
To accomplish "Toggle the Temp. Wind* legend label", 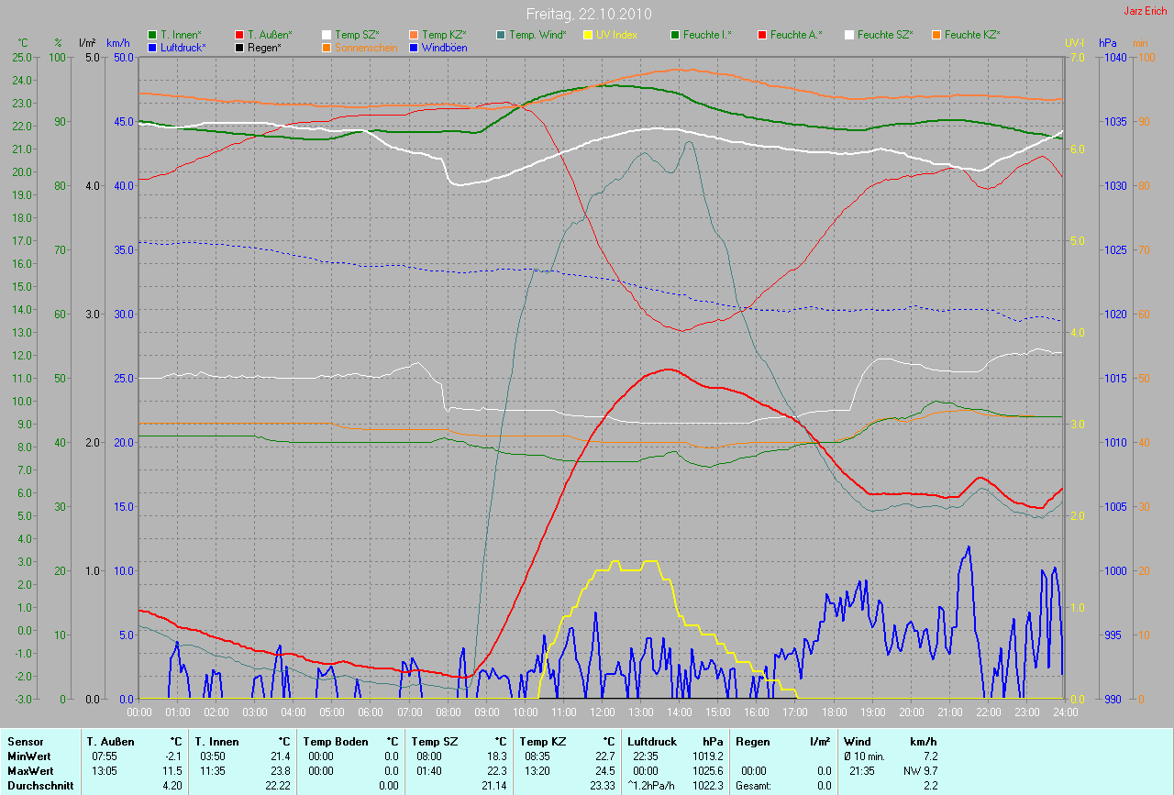I will pos(537,35).
